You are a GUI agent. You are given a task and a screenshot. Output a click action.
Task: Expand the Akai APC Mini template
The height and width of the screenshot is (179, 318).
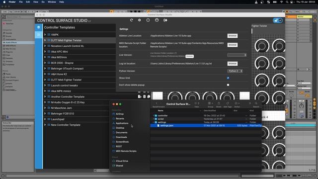pos(45,52)
